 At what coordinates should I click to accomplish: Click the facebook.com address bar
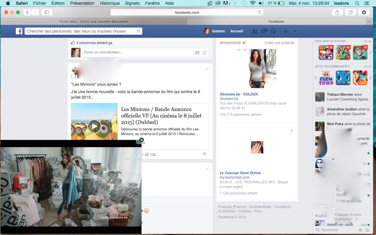pos(187,12)
